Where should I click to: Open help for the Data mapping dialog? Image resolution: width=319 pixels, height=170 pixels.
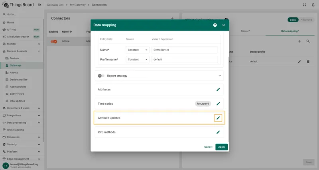(x=215, y=25)
